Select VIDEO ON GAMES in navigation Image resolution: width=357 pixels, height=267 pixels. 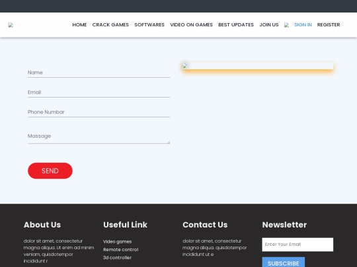[x=191, y=25]
